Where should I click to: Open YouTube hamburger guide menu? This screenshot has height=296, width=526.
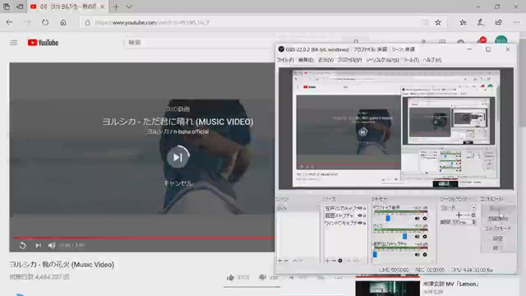[13, 43]
